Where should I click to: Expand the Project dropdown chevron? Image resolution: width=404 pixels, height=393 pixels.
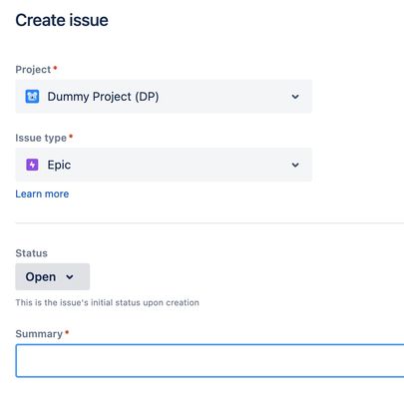tap(295, 97)
